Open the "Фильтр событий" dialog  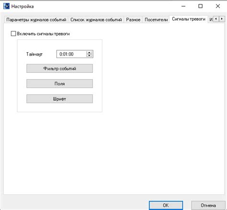pos(59,69)
